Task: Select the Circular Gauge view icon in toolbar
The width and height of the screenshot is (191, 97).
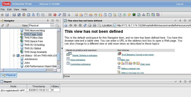Action: (95, 15)
